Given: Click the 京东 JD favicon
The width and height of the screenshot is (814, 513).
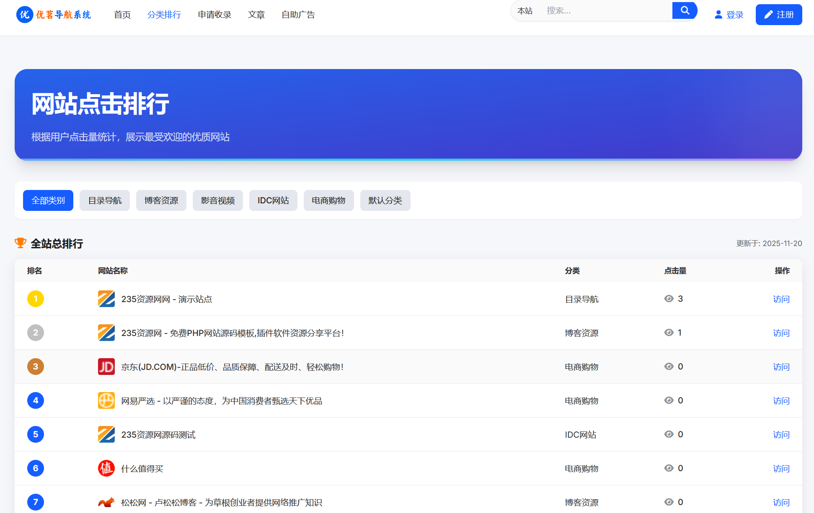Looking at the screenshot, I should coord(106,367).
